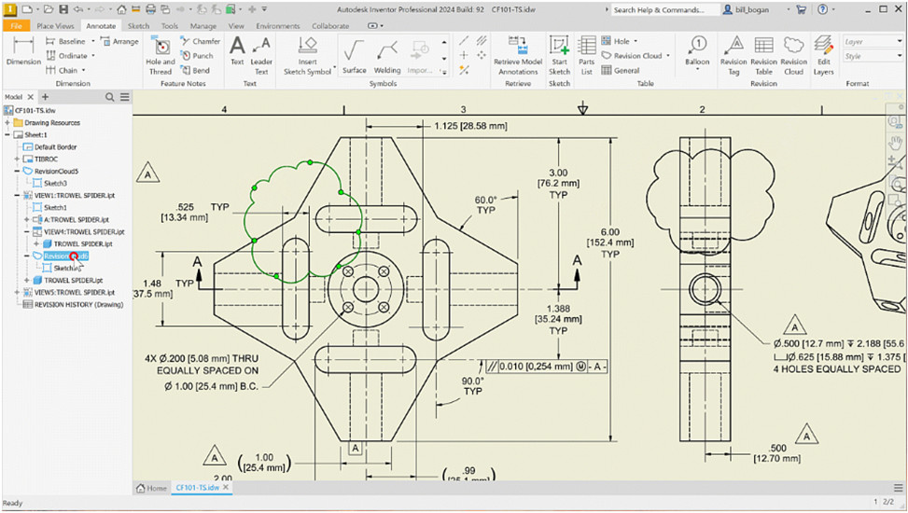
Task: Choose the Baseline dimension tool
Action: pyautogui.click(x=65, y=41)
